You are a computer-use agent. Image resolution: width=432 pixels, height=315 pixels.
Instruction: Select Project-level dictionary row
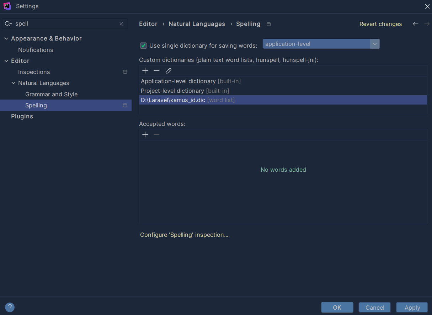point(283,91)
